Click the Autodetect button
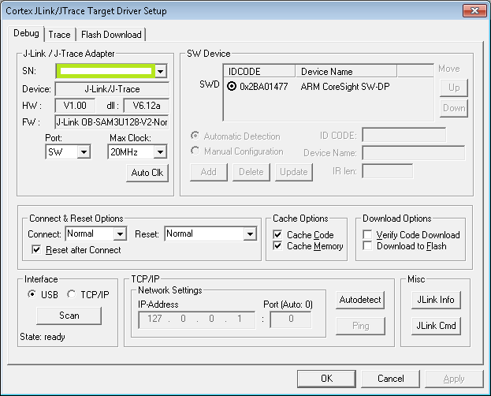The width and height of the screenshot is (491, 396). pyautogui.click(x=360, y=300)
